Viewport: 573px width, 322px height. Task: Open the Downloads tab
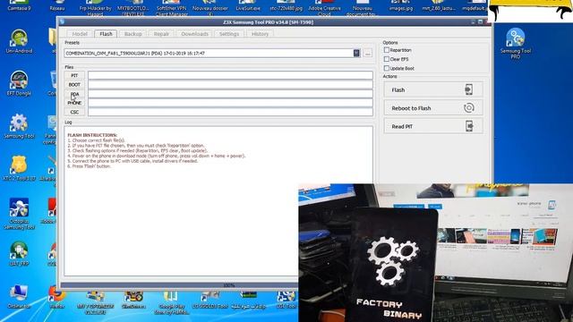point(195,34)
